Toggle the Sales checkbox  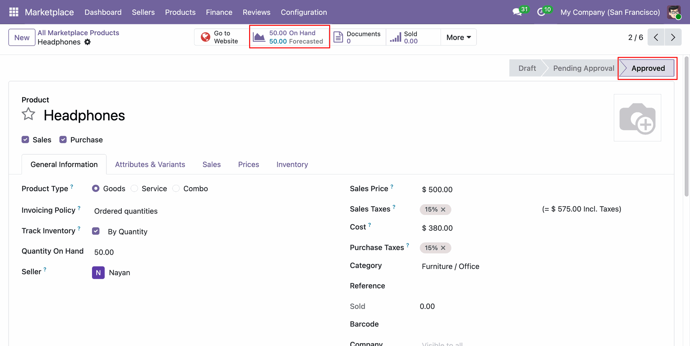click(25, 140)
